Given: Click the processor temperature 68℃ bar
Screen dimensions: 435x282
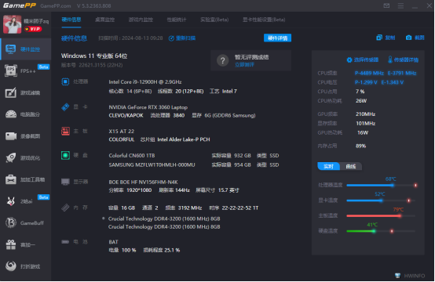Looking at the screenshot, I should (x=381, y=185).
